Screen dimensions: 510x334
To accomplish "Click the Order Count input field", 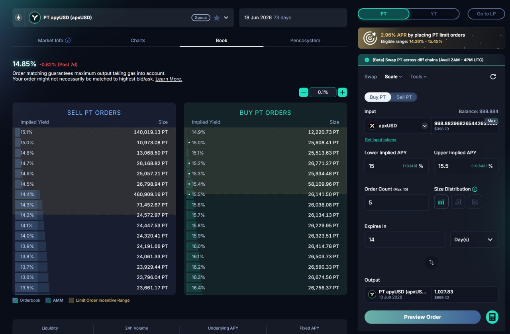I will pyautogui.click(x=396, y=202).
